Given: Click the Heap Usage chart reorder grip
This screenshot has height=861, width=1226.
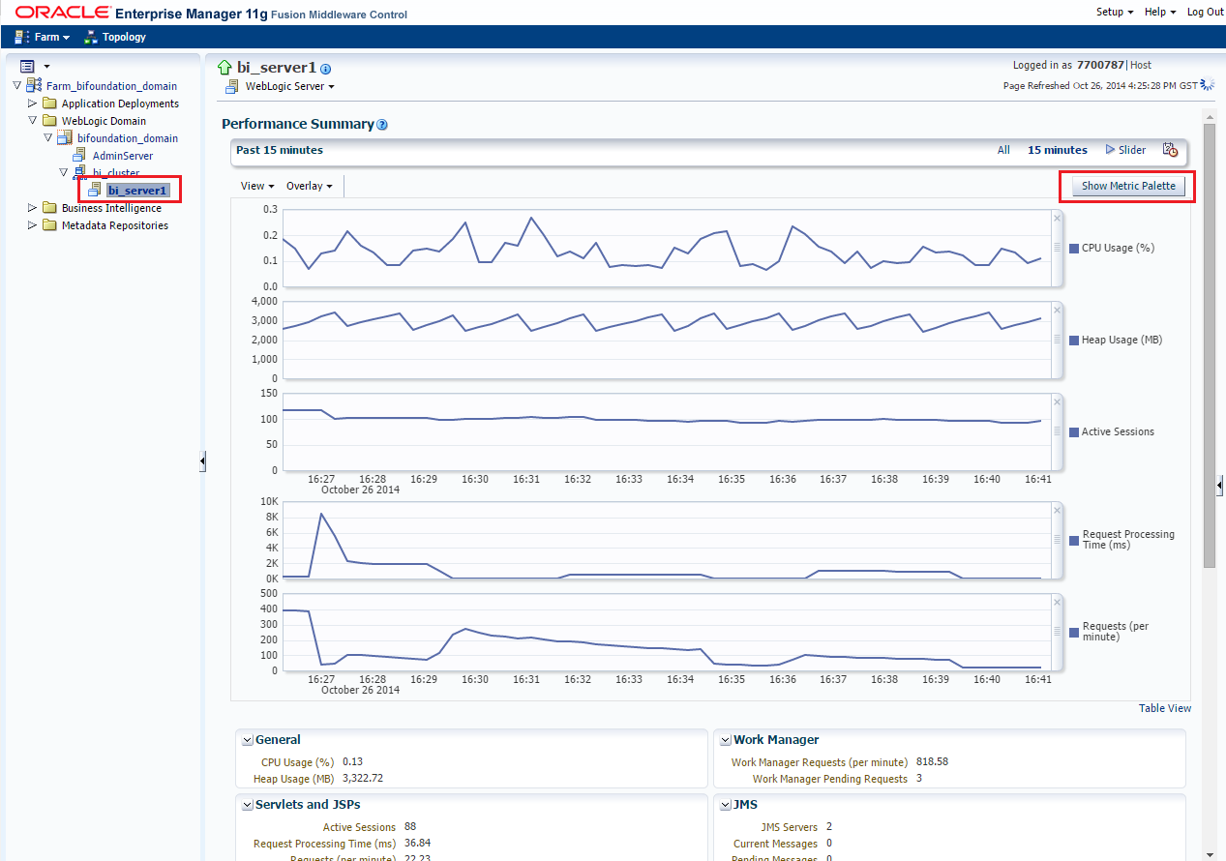Looking at the screenshot, I should [x=1057, y=340].
